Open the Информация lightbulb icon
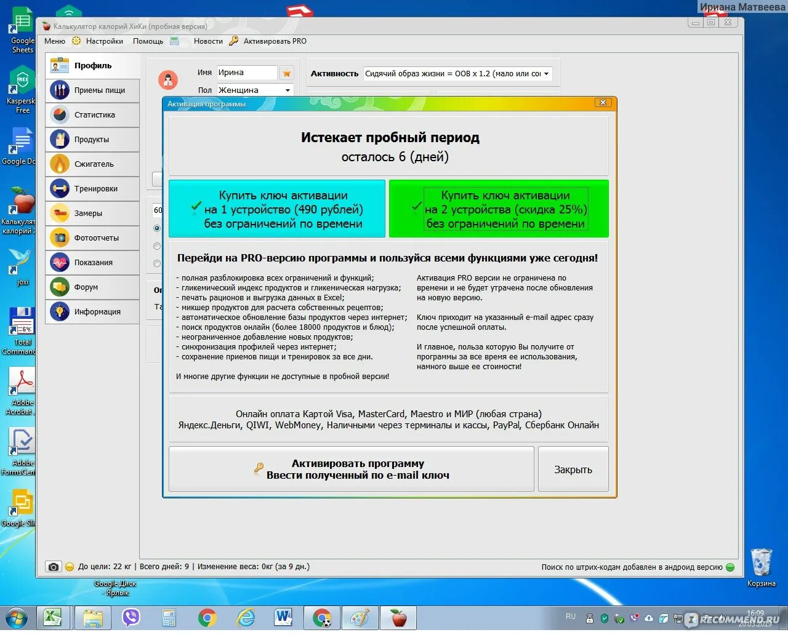The image size is (788, 635). [x=60, y=311]
